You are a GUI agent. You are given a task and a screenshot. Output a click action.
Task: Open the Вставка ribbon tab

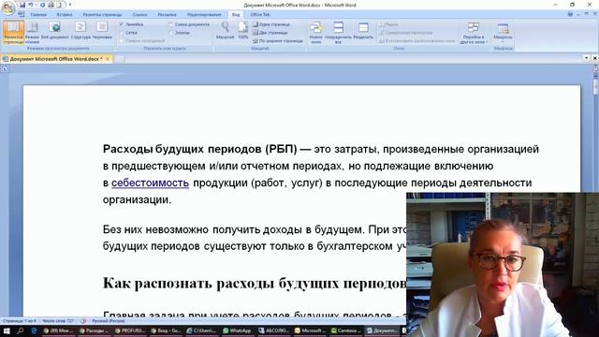(65, 15)
